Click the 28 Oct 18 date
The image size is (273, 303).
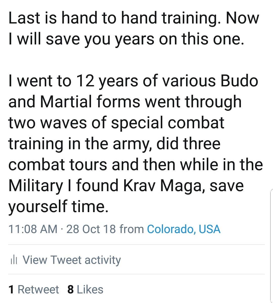tap(91, 229)
